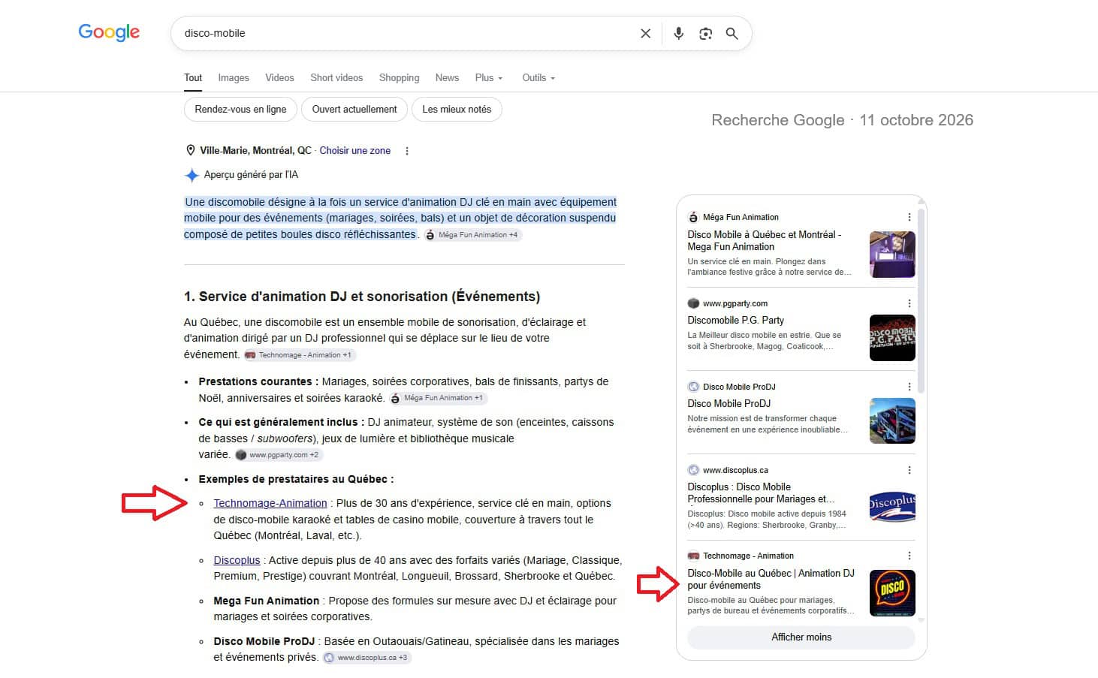This screenshot has height=678, width=1098.
Task: Open Disco Mobile à Québec et Montréal result
Action: pos(765,240)
